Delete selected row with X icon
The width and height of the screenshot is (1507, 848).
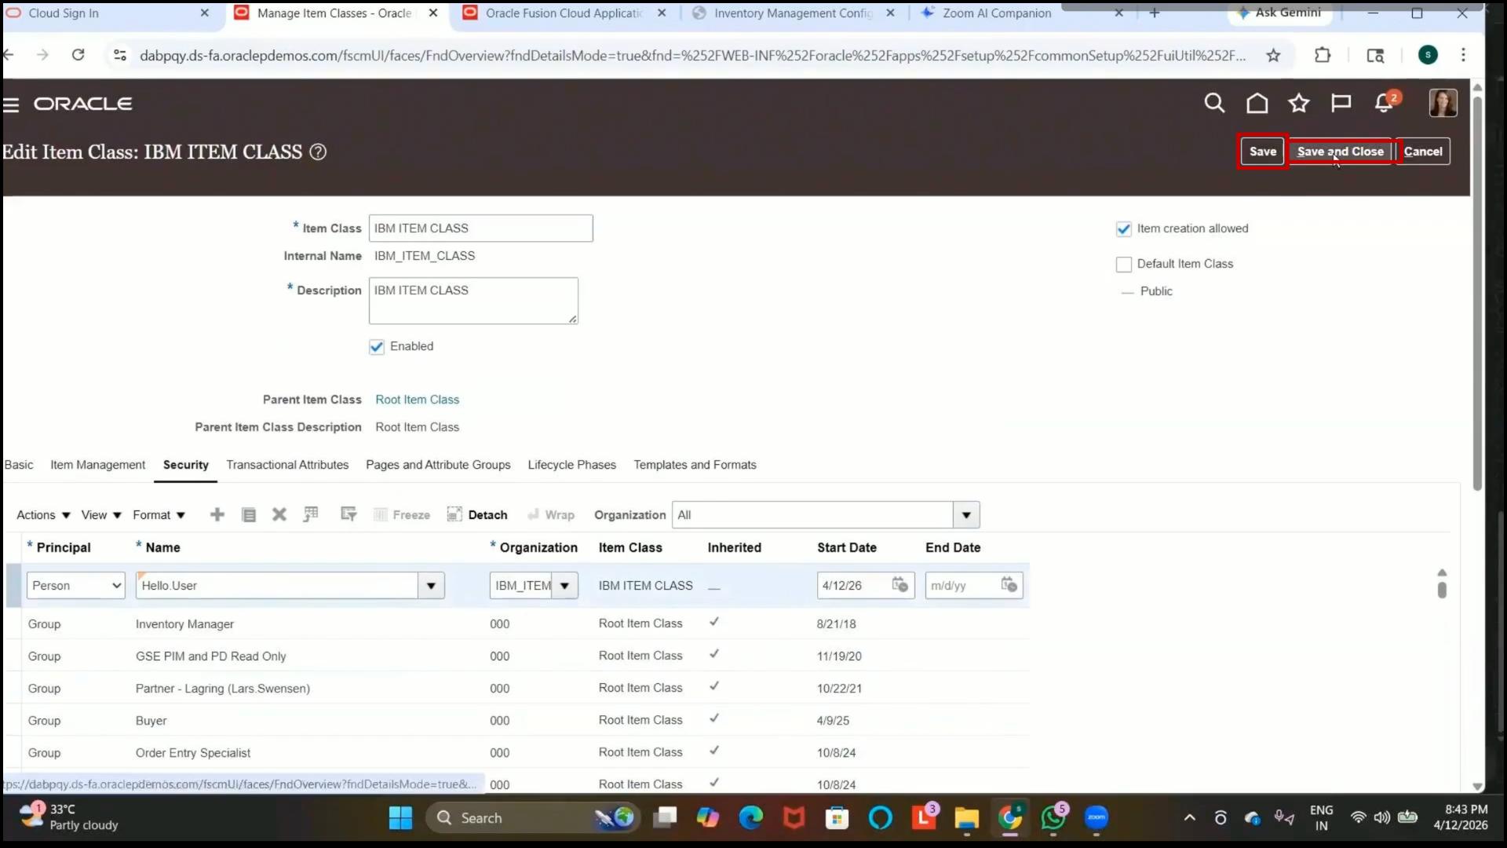(279, 515)
